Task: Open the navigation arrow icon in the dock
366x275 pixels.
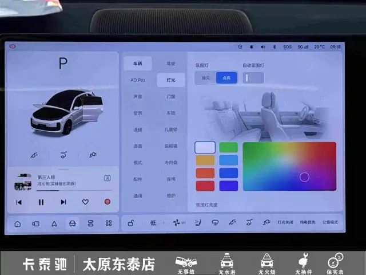Action: (x=54, y=224)
